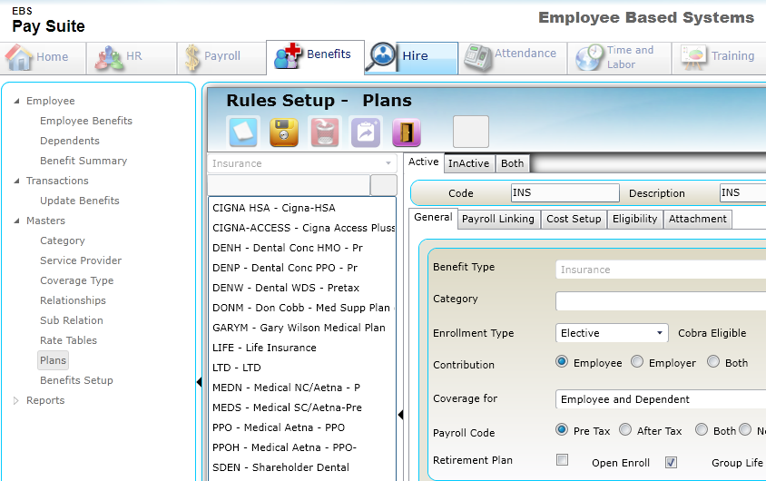Open Employee Benefits in sidebar
Screen dimensions: 766x481
86,121
